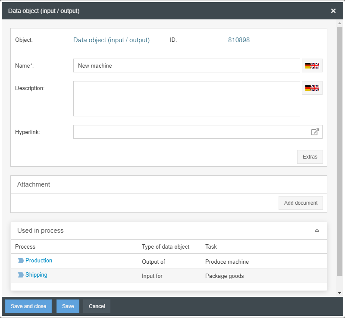The width and height of the screenshot is (345, 318).
Task: Click the Extras button
Action: [x=310, y=157]
